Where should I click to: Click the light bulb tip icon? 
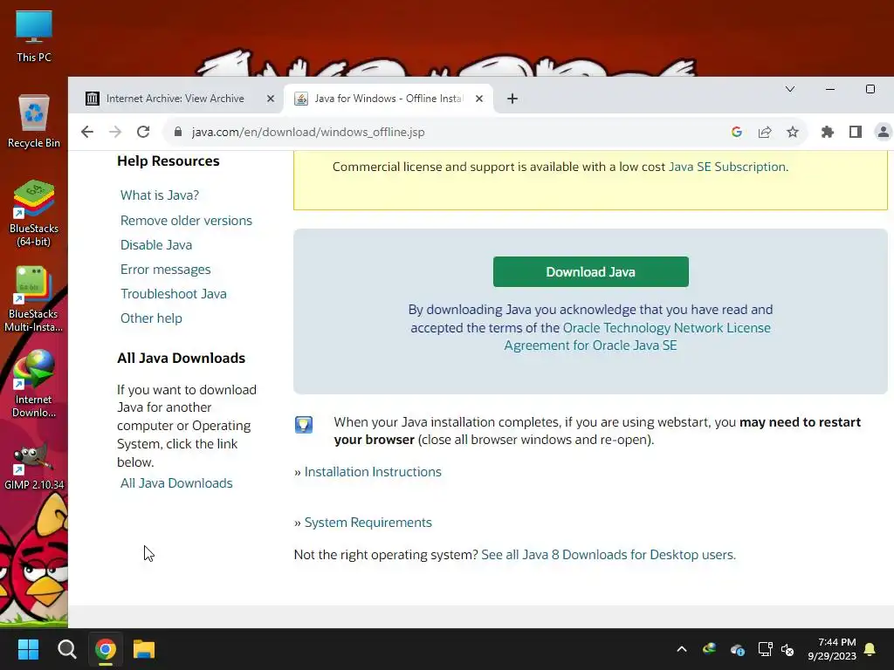(x=303, y=425)
